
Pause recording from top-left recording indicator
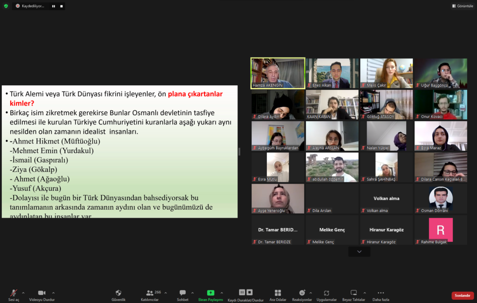click(x=54, y=6)
